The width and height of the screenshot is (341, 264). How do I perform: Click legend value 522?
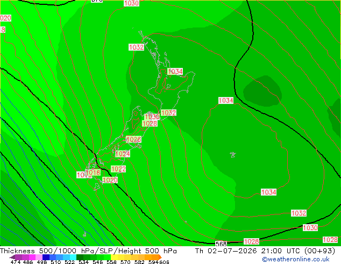[69, 262]
